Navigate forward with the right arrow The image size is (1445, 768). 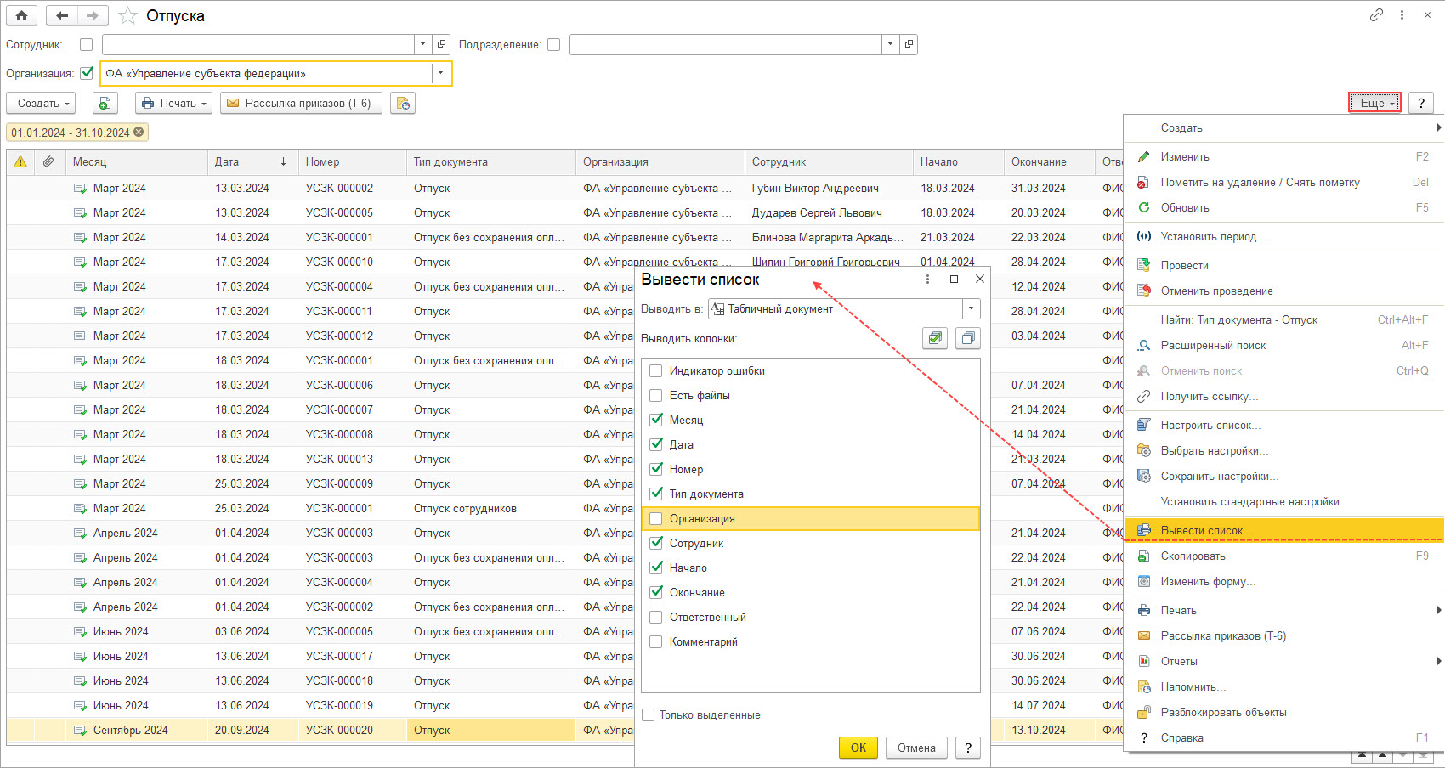click(93, 15)
